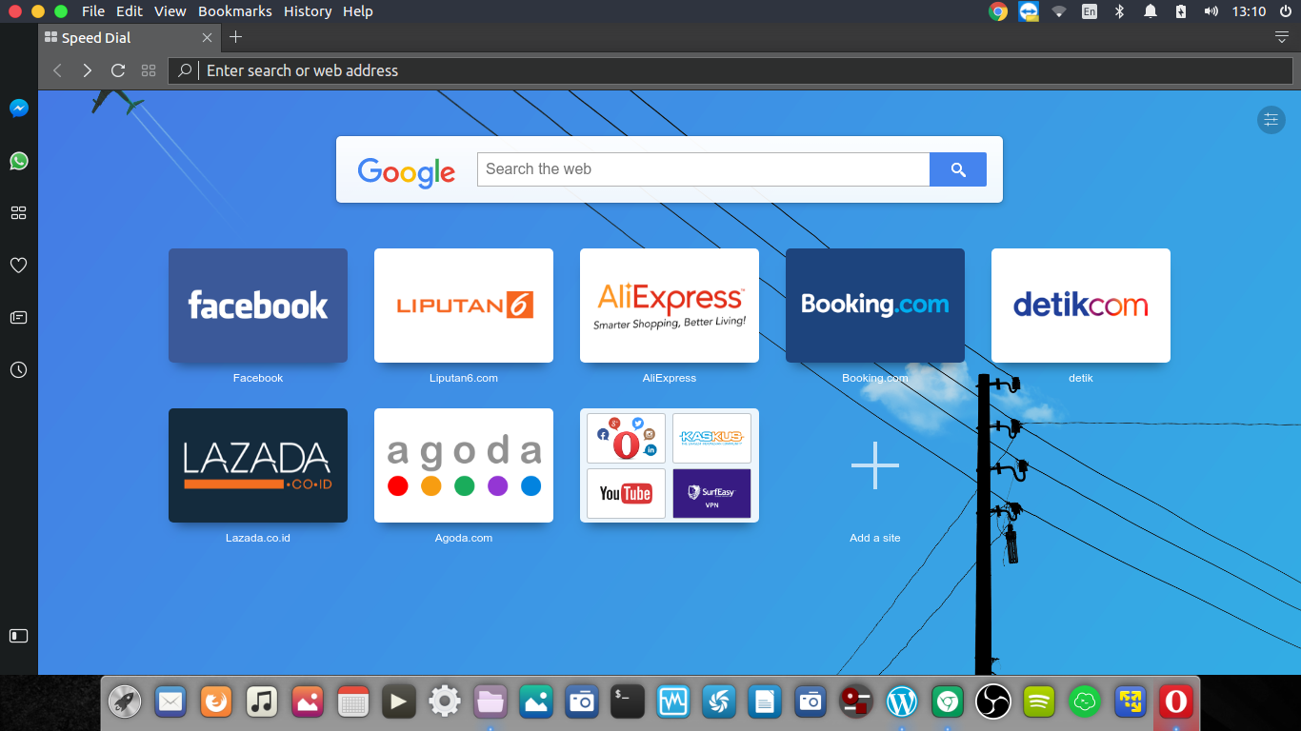Open the Opera social thumbnail in folder
The height and width of the screenshot is (731, 1301).
point(626,438)
